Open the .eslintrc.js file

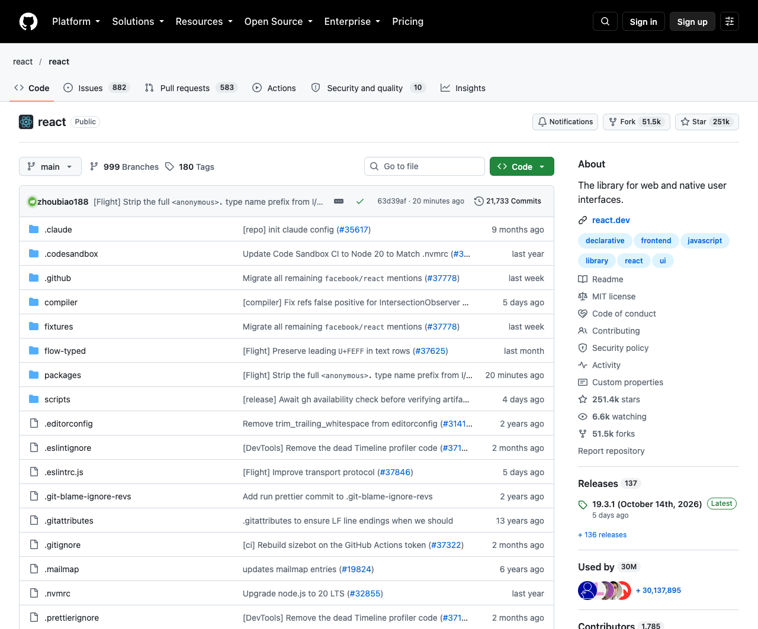pyautogui.click(x=64, y=472)
